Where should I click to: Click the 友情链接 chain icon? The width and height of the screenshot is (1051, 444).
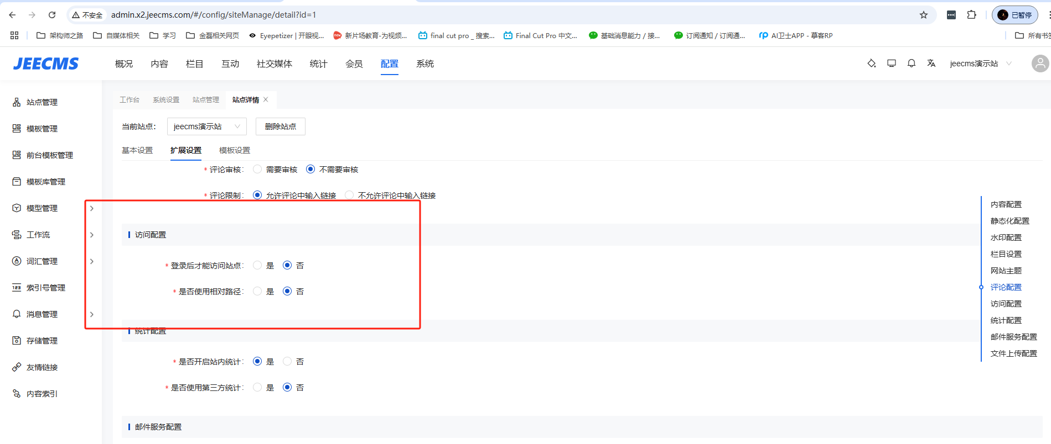(x=17, y=367)
